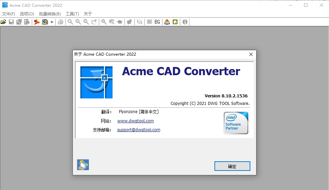This screenshot has width=329, height=190.
Task: Click the Version 8.10.2.1536 text
Action: click(226, 96)
